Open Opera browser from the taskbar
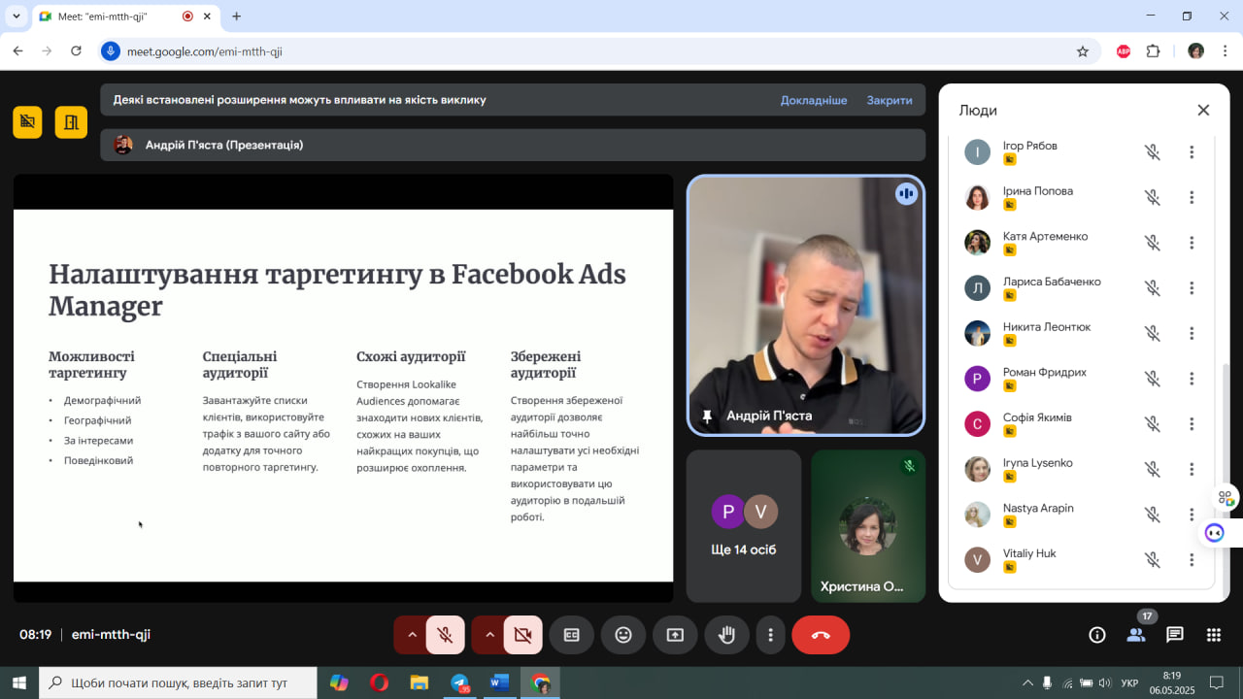1243x699 pixels. (x=379, y=682)
